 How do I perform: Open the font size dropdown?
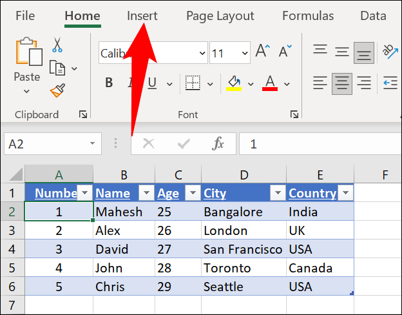coord(244,53)
